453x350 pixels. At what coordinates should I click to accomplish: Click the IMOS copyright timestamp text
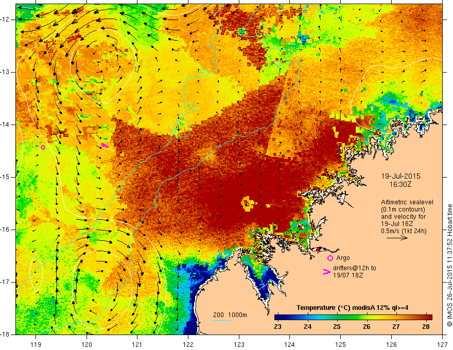pos(449,266)
